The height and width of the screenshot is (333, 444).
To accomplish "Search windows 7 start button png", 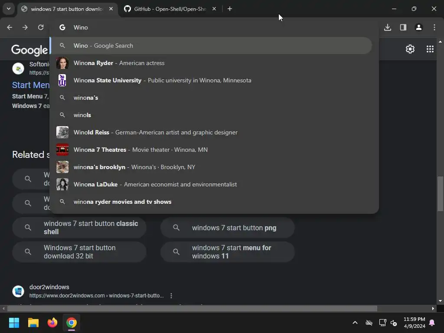I will (x=228, y=227).
